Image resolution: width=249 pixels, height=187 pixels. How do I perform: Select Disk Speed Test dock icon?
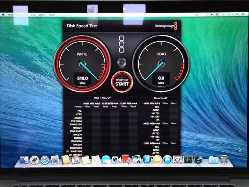[198, 160]
